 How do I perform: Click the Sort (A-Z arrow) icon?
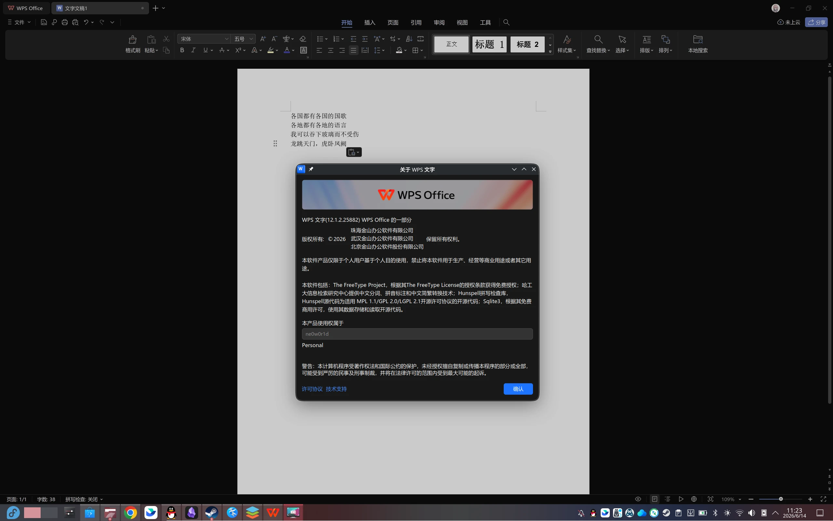409,39
